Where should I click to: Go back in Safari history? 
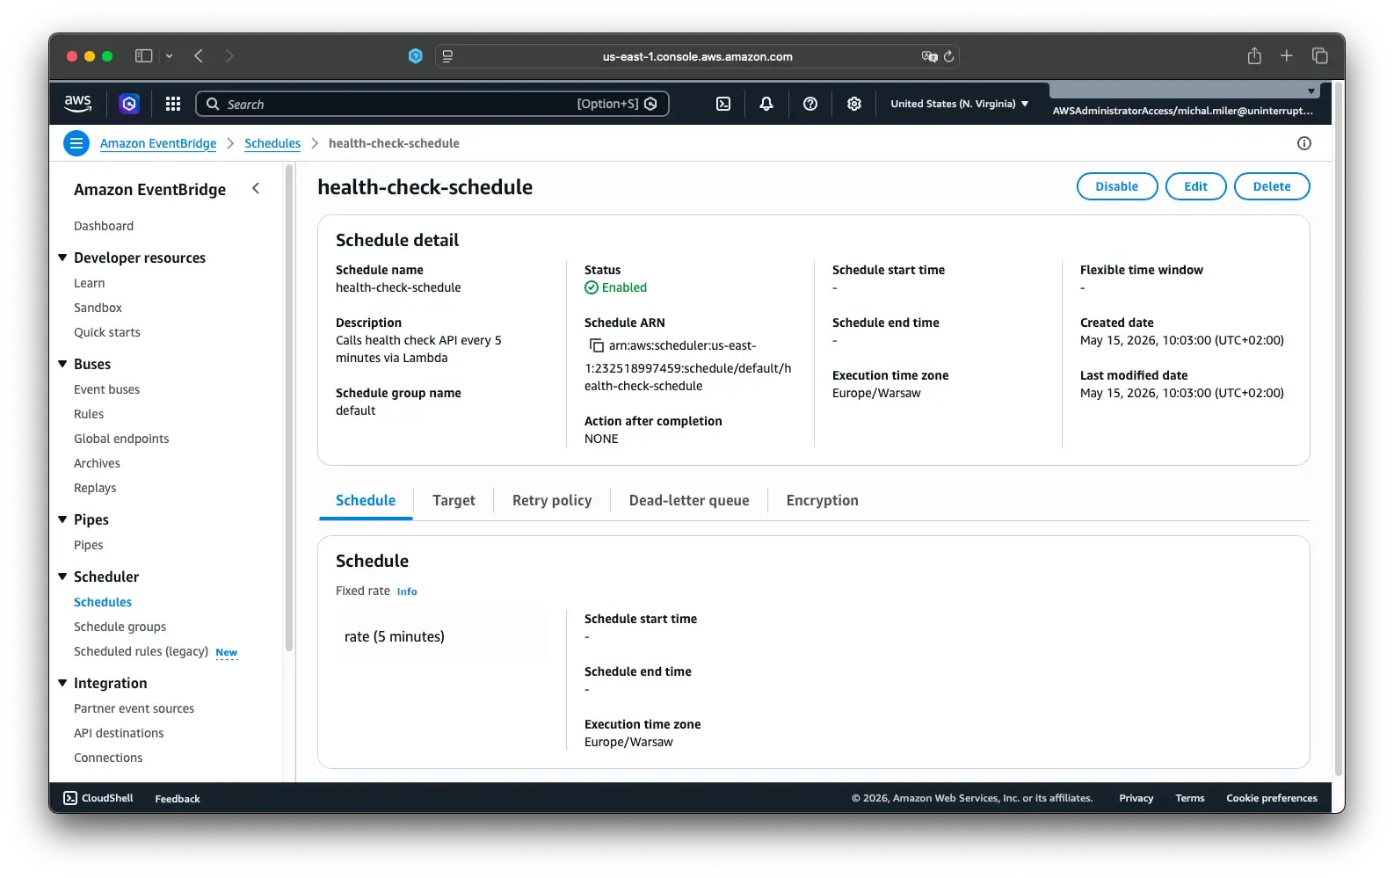pos(199,56)
